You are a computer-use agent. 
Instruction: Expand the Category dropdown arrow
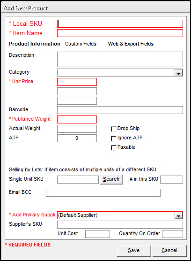[x=178, y=73]
